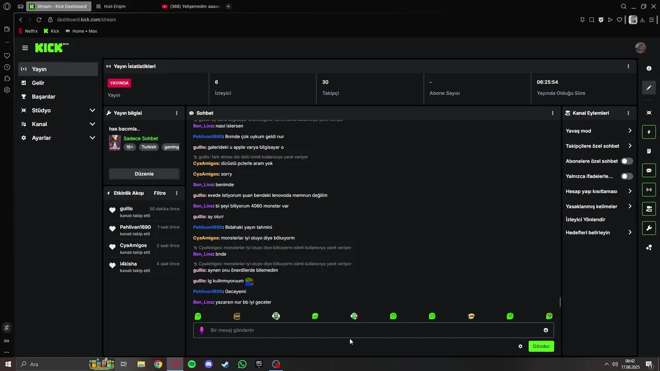Click Sadece Sohbet category link

coord(141,139)
